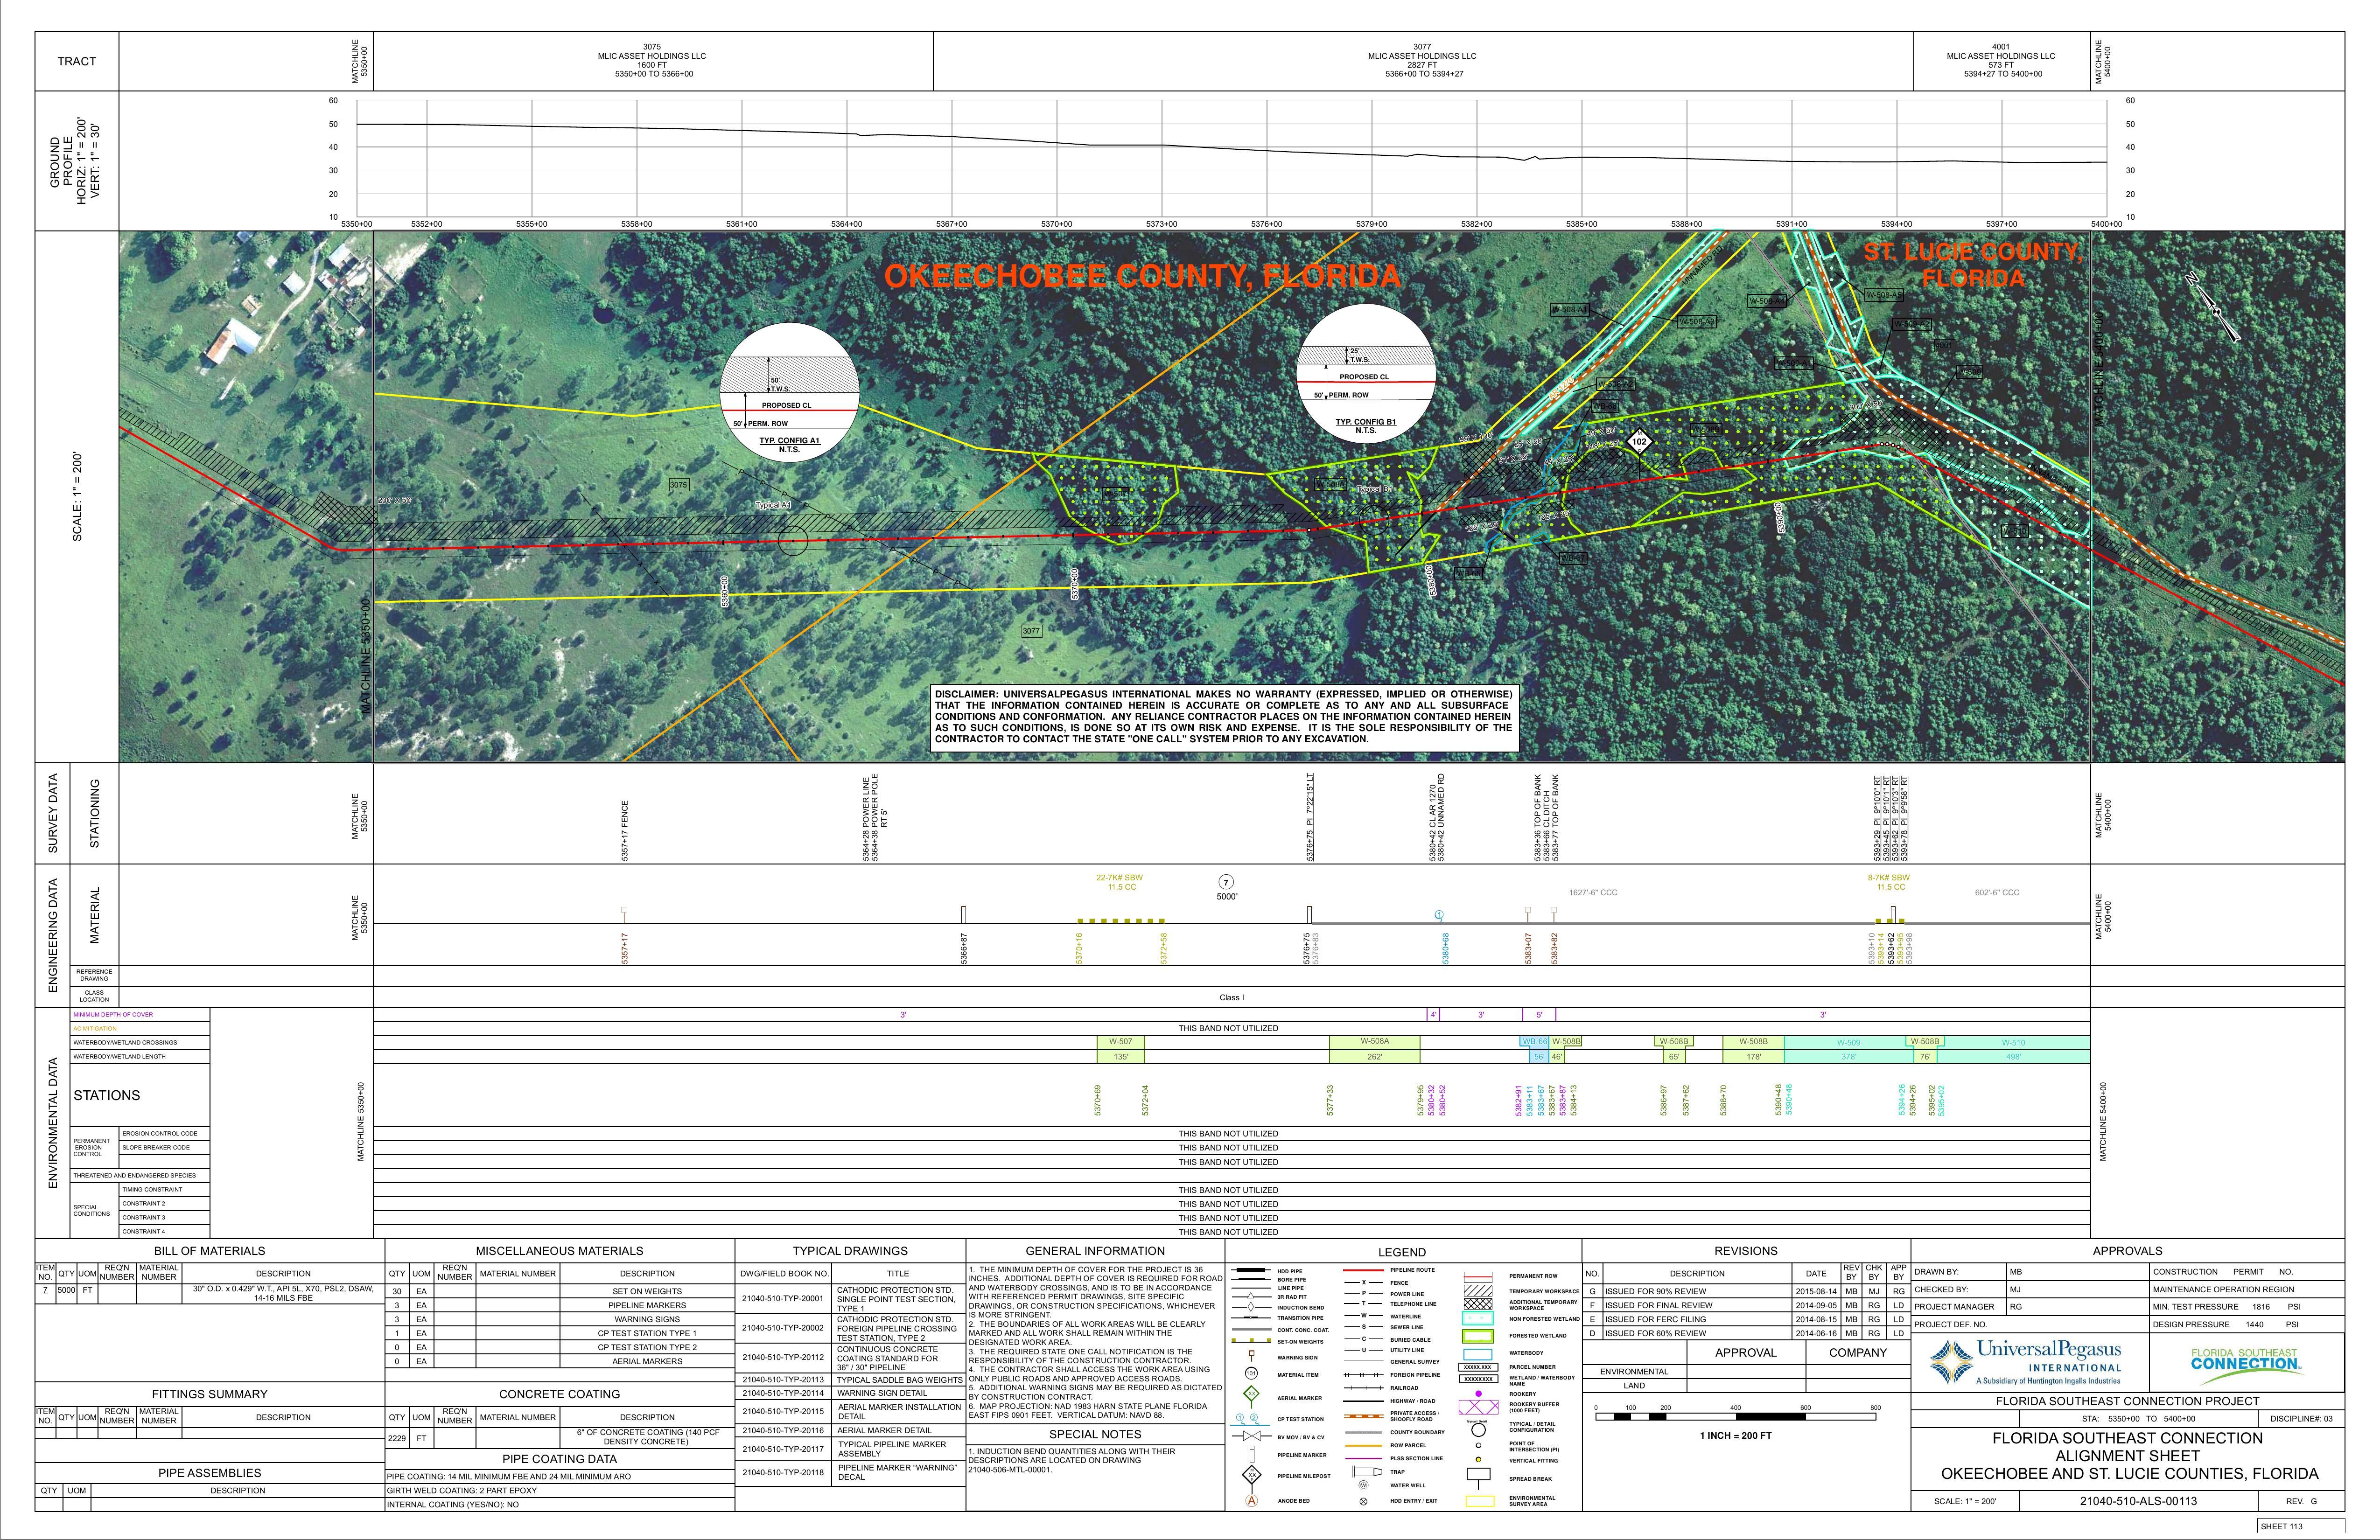Viewport: 2380px width, 1540px height.
Task: Click the Forested Wetland green swatch
Action: tap(1478, 1337)
